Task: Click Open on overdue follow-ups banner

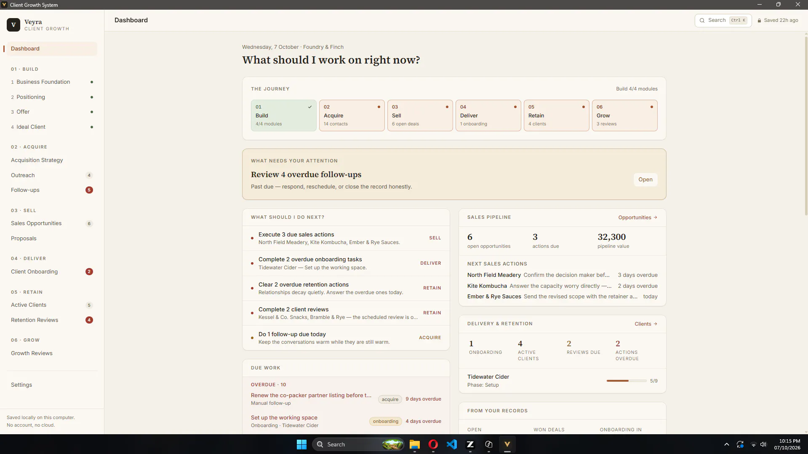Action: tap(645, 180)
